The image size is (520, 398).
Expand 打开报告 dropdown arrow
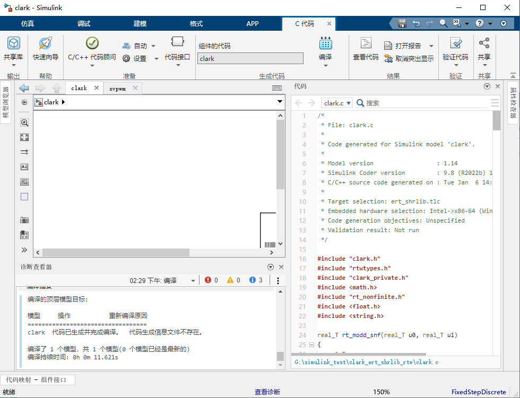pyautogui.click(x=431, y=46)
